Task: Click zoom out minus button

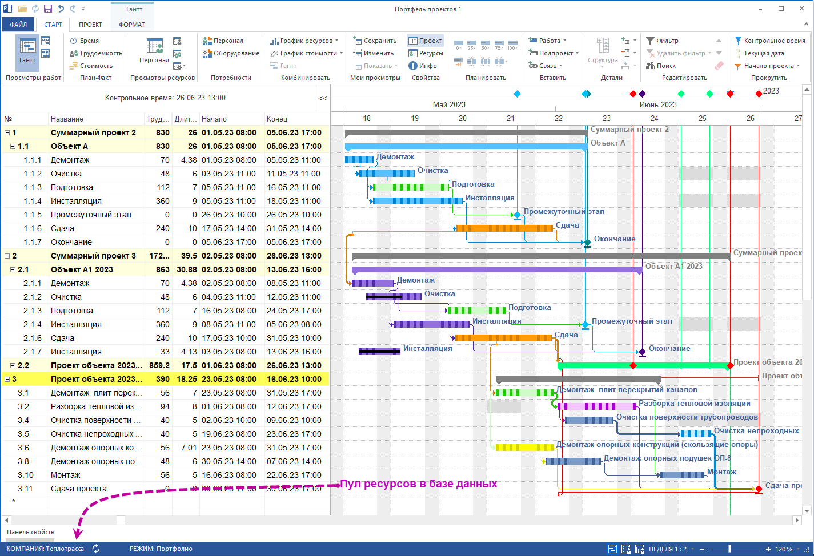Action: [702, 549]
